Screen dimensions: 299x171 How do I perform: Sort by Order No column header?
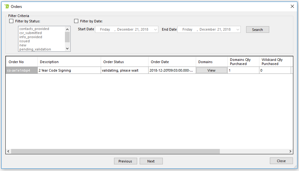22,62
